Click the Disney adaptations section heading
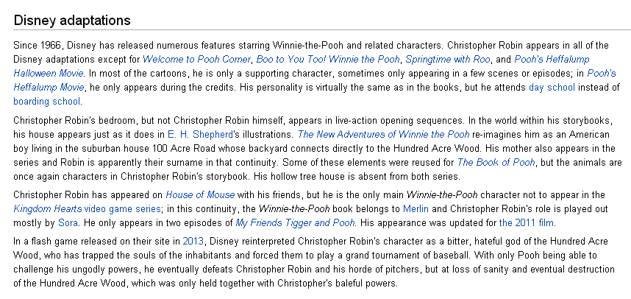This screenshot has height=299, width=631. coord(72,21)
